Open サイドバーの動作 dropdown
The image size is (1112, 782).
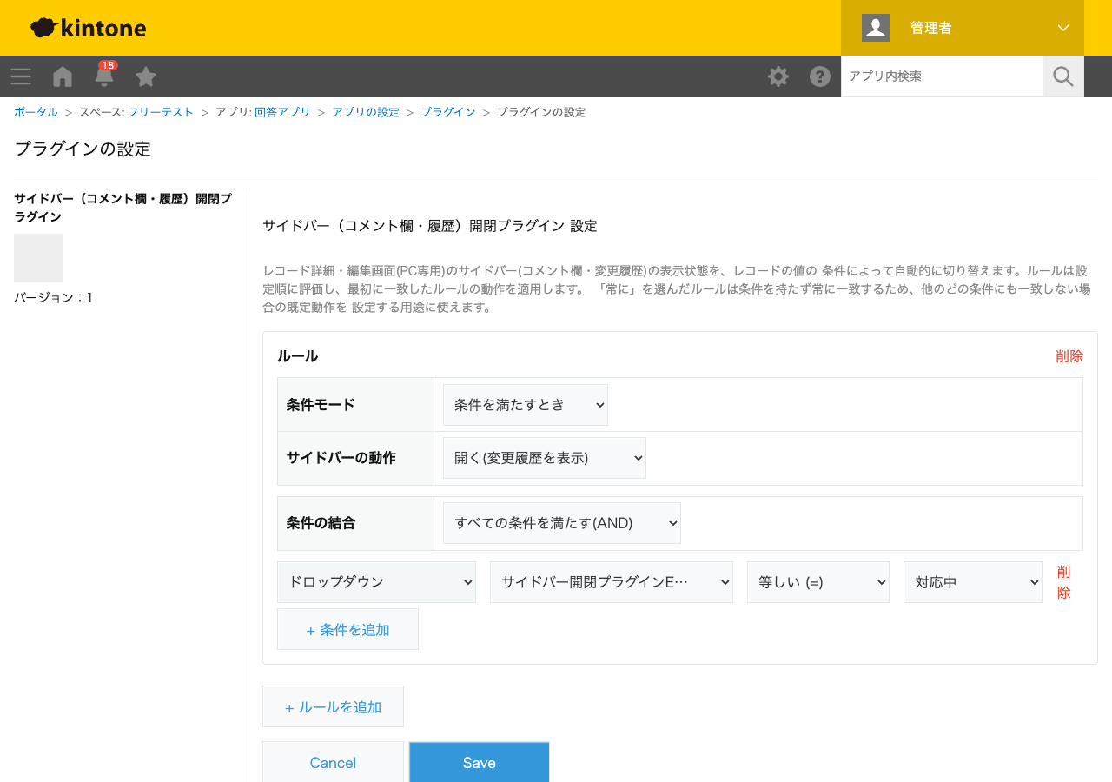(545, 458)
